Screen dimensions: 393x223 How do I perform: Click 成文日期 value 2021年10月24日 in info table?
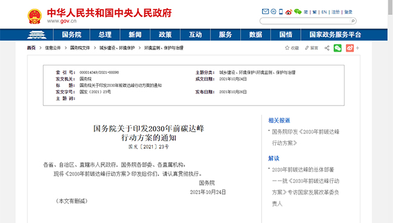click(x=233, y=79)
